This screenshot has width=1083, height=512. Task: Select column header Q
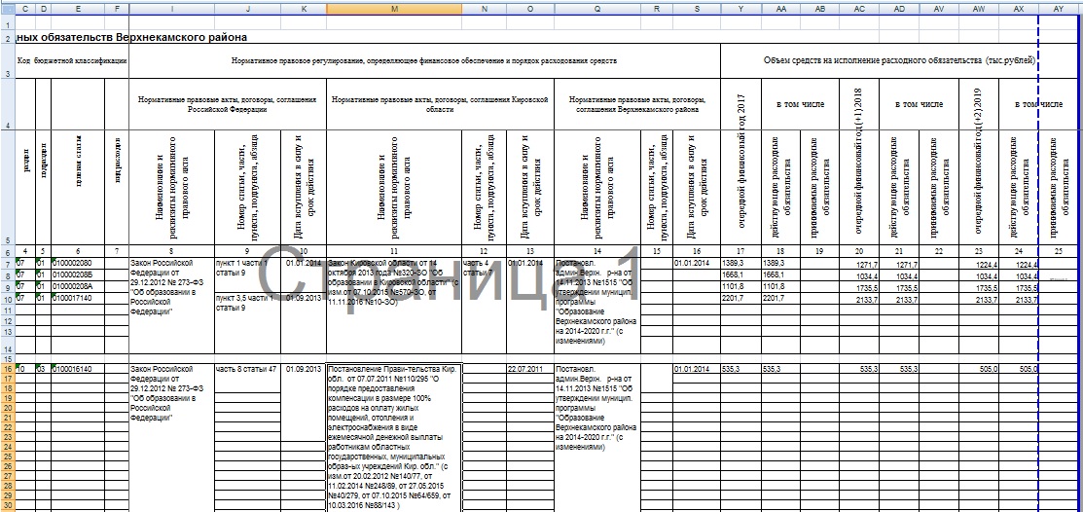pos(597,9)
